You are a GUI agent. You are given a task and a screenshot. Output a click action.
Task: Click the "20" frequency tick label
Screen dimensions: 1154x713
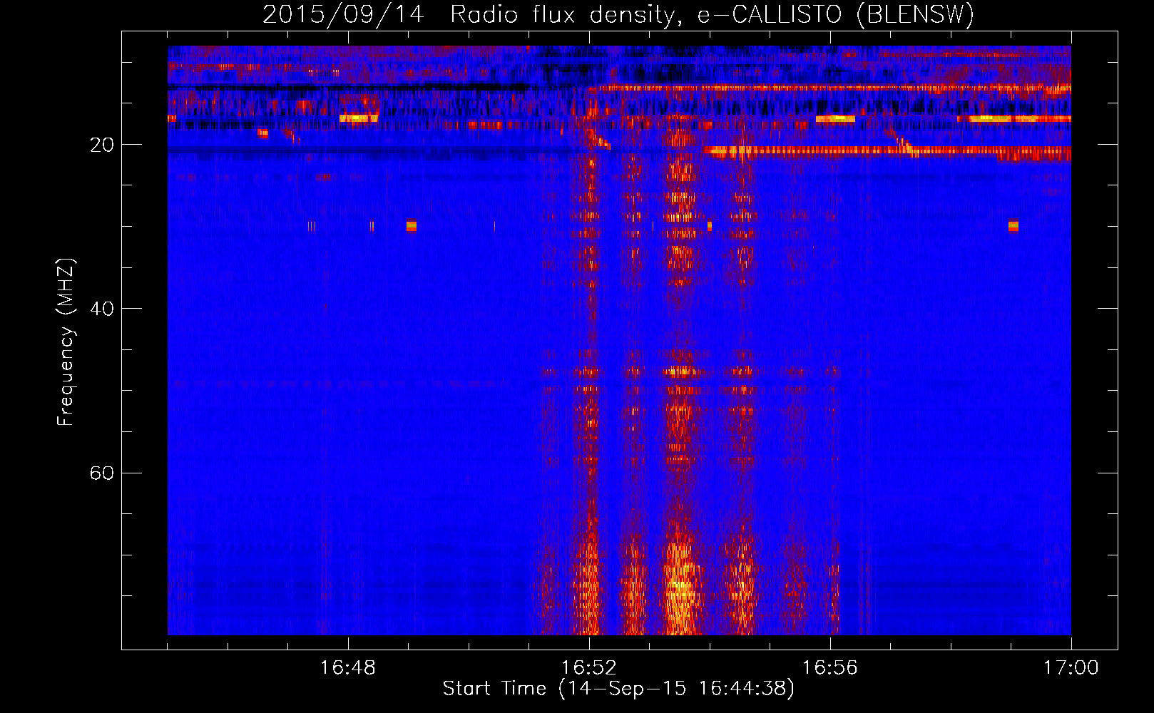[102, 145]
